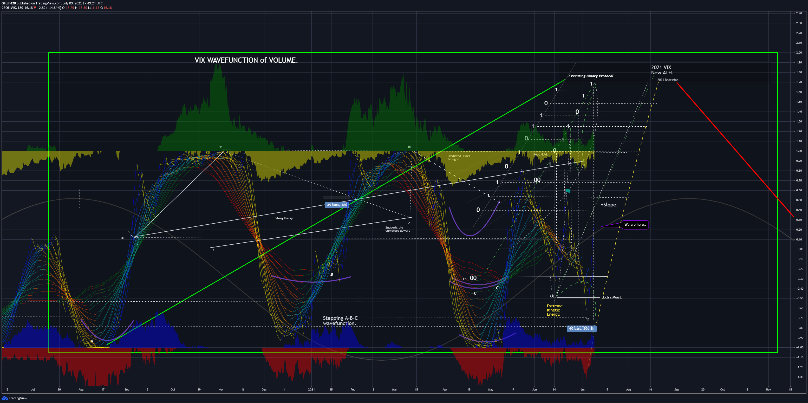Select the wave label 'B' on the chart
The width and height of the screenshot is (808, 403).
coord(331,274)
